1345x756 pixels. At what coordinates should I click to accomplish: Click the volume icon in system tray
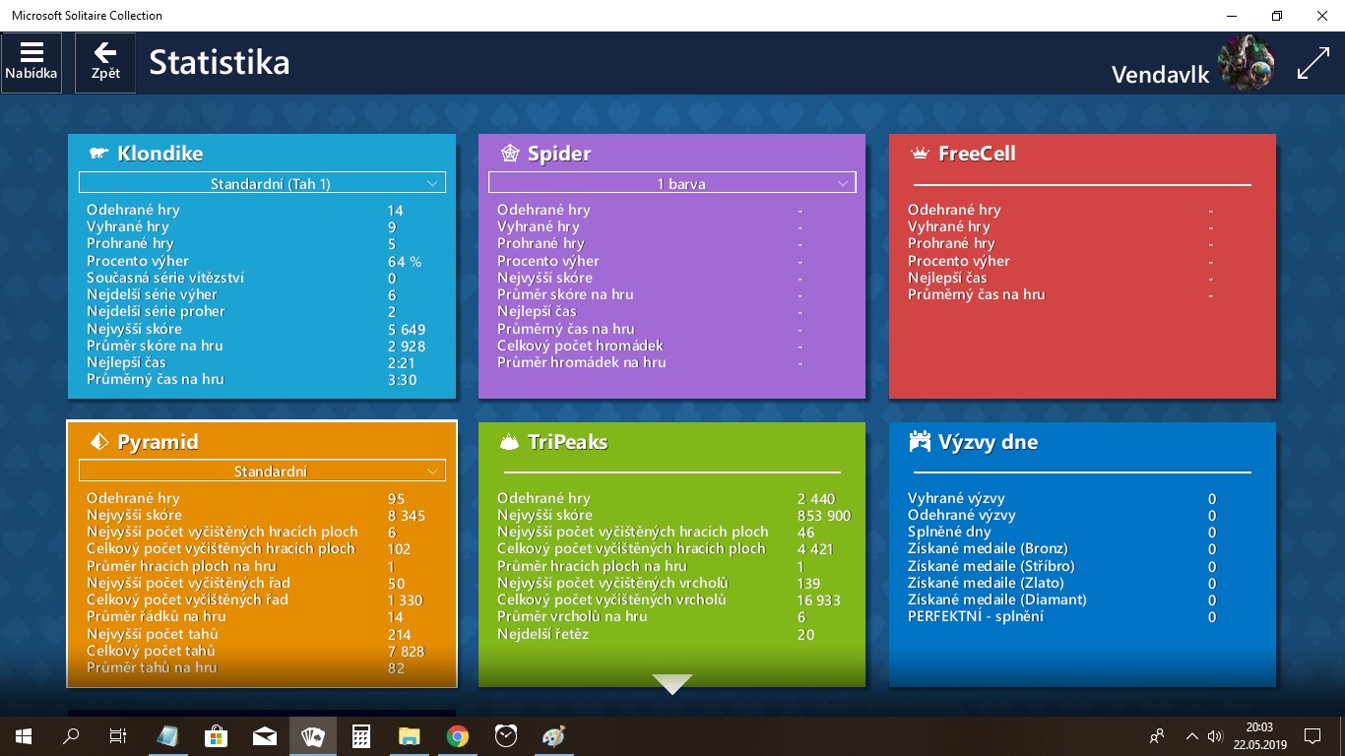click(1214, 736)
